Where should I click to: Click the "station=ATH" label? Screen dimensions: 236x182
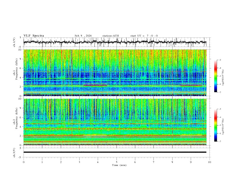point(111,36)
